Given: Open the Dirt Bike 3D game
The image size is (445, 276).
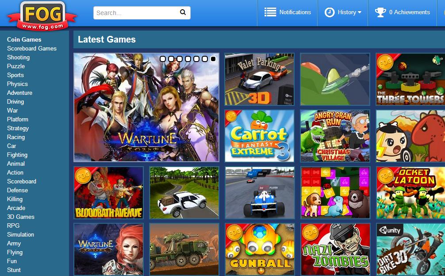Looking at the screenshot, I should [410, 249].
